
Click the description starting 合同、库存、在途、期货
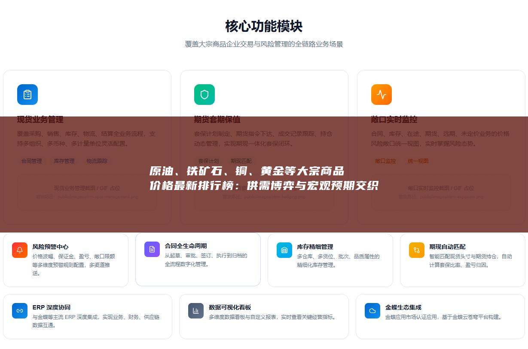[x=441, y=138]
